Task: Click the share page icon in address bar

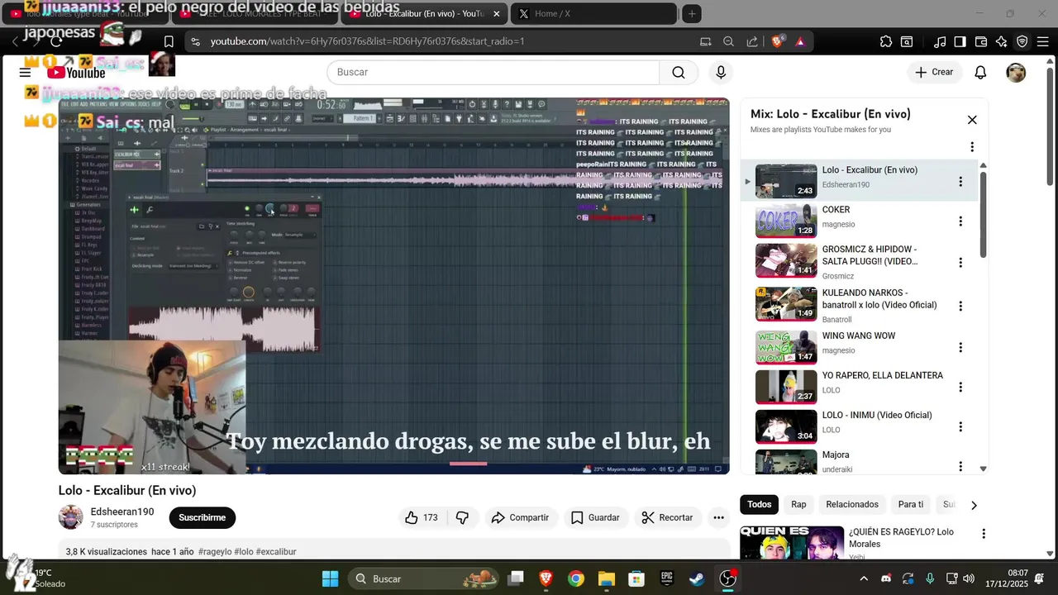Action: pos(752,41)
